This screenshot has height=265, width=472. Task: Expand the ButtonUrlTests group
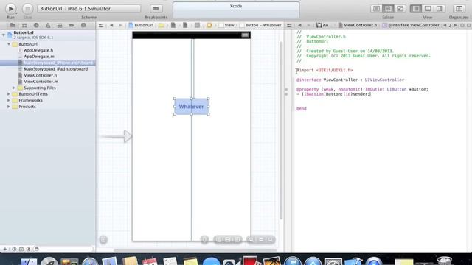click(x=9, y=94)
